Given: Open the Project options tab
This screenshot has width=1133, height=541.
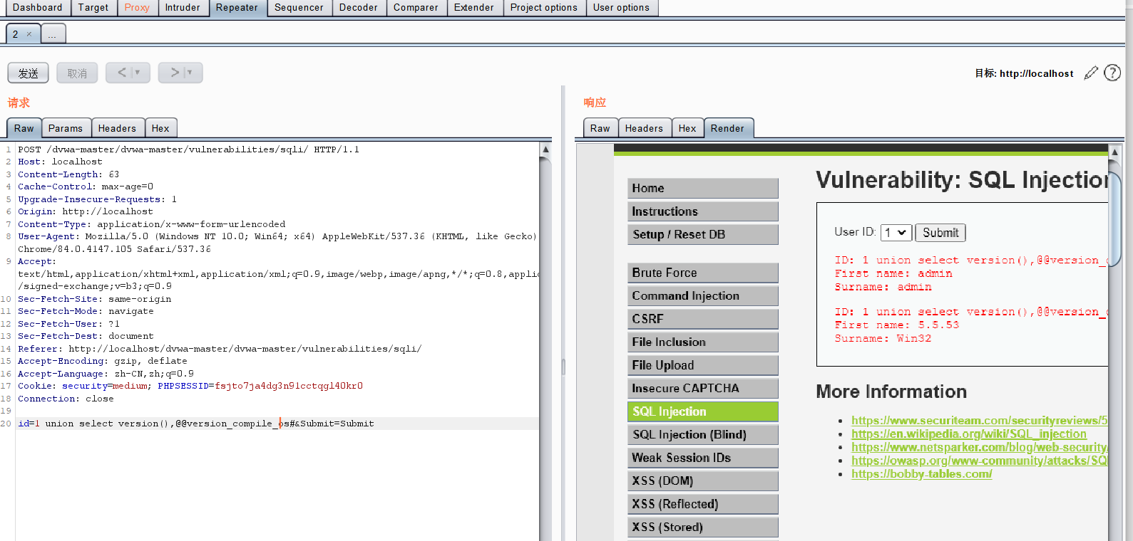Looking at the screenshot, I should 544,8.
